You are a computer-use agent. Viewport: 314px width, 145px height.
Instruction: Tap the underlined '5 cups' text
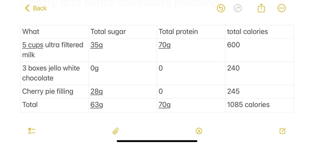click(33, 45)
